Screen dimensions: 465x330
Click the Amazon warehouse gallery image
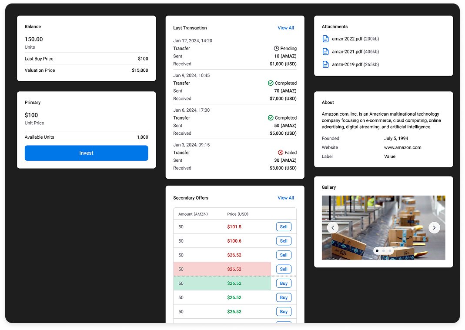[x=384, y=228]
